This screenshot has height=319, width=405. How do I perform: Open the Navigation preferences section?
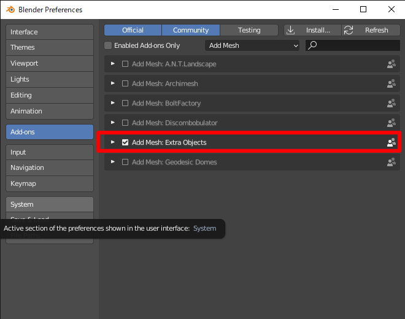click(50, 167)
